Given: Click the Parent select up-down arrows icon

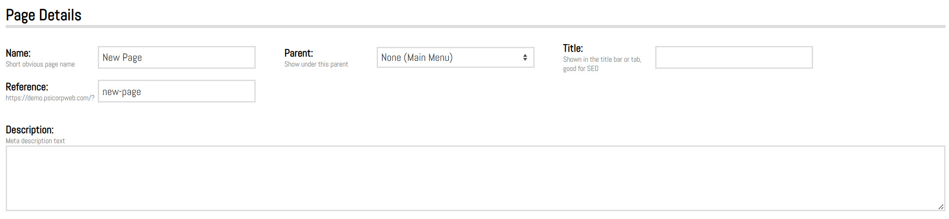Looking at the screenshot, I should coord(525,57).
